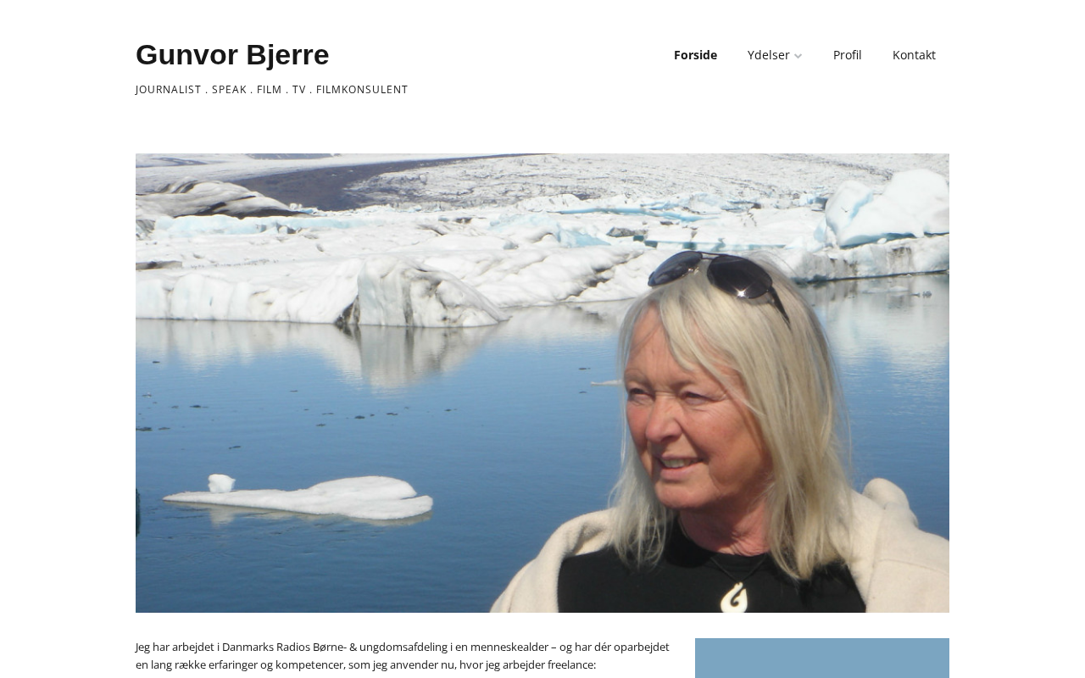Click the word SPEAK in the tagline
The width and height of the screenshot is (1085, 678).
click(229, 89)
